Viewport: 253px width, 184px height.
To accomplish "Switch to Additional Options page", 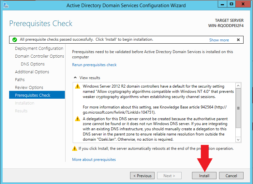I will [32, 72].
